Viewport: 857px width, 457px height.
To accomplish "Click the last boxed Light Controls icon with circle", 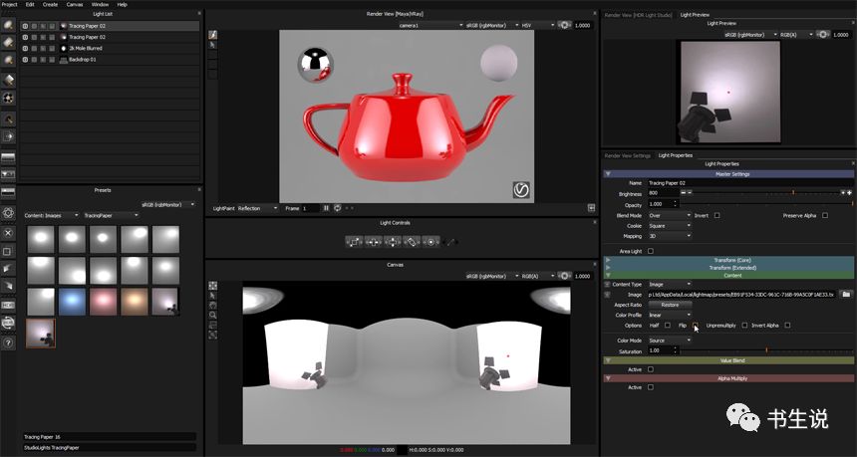I will pyautogui.click(x=431, y=241).
